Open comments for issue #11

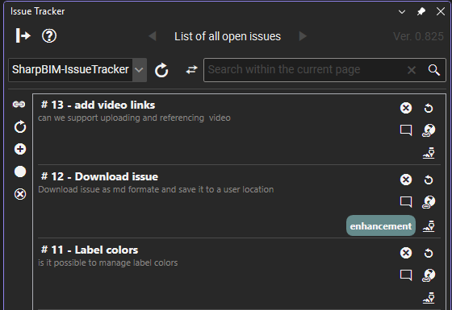406,275
